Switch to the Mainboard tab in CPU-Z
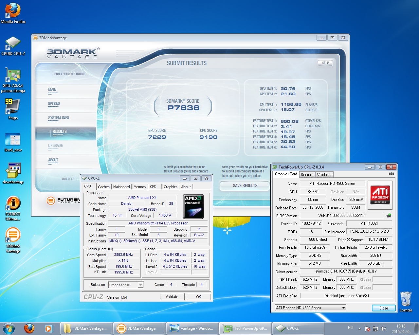Image resolution: width=419 pixels, height=335 pixels. [x=121, y=187]
